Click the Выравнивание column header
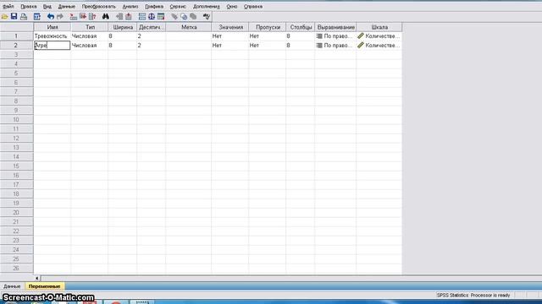542x304 pixels. [x=335, y=27]
